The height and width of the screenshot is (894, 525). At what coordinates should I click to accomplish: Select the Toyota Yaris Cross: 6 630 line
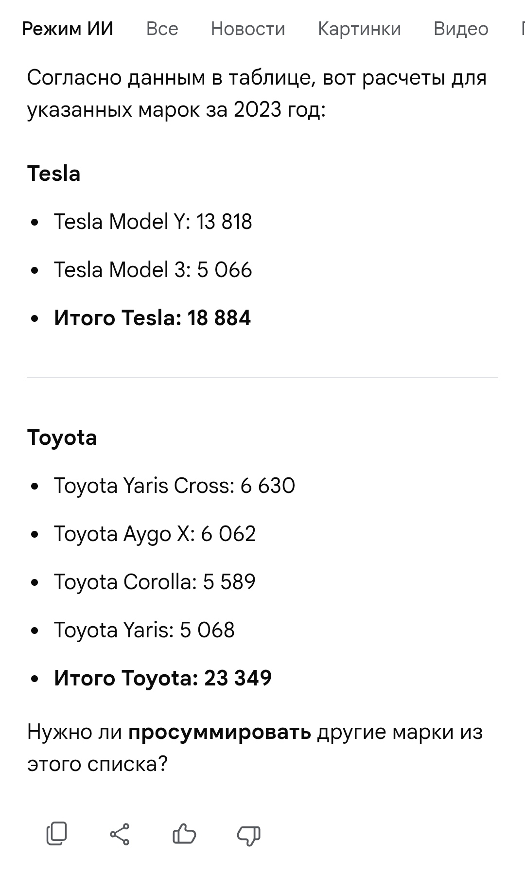tap(175, 486)
